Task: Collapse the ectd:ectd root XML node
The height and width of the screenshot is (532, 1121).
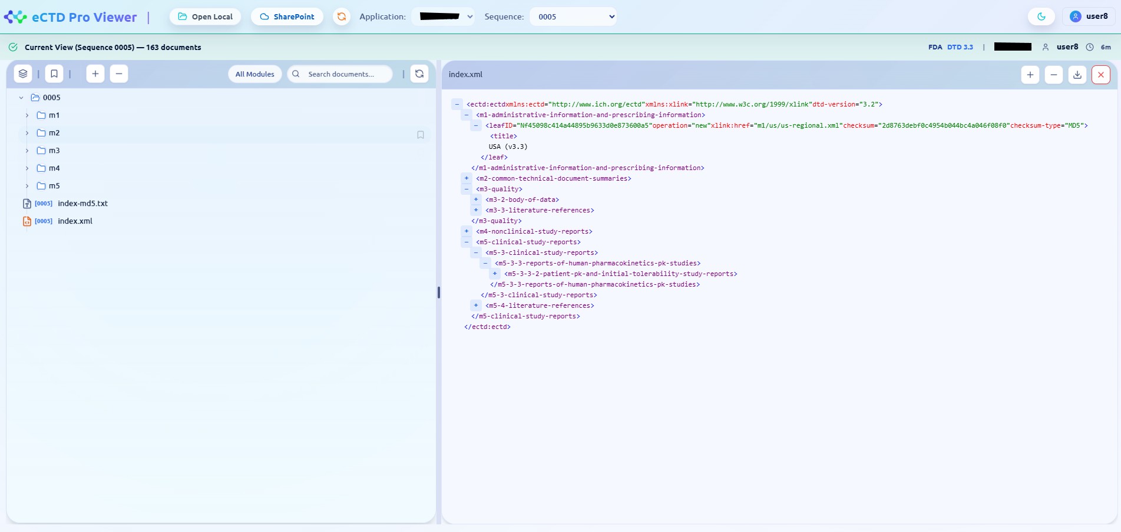Action: tap(457, 104)
